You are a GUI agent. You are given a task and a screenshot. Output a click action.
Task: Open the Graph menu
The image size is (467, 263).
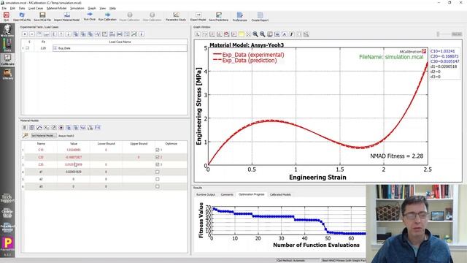[92, 8]
